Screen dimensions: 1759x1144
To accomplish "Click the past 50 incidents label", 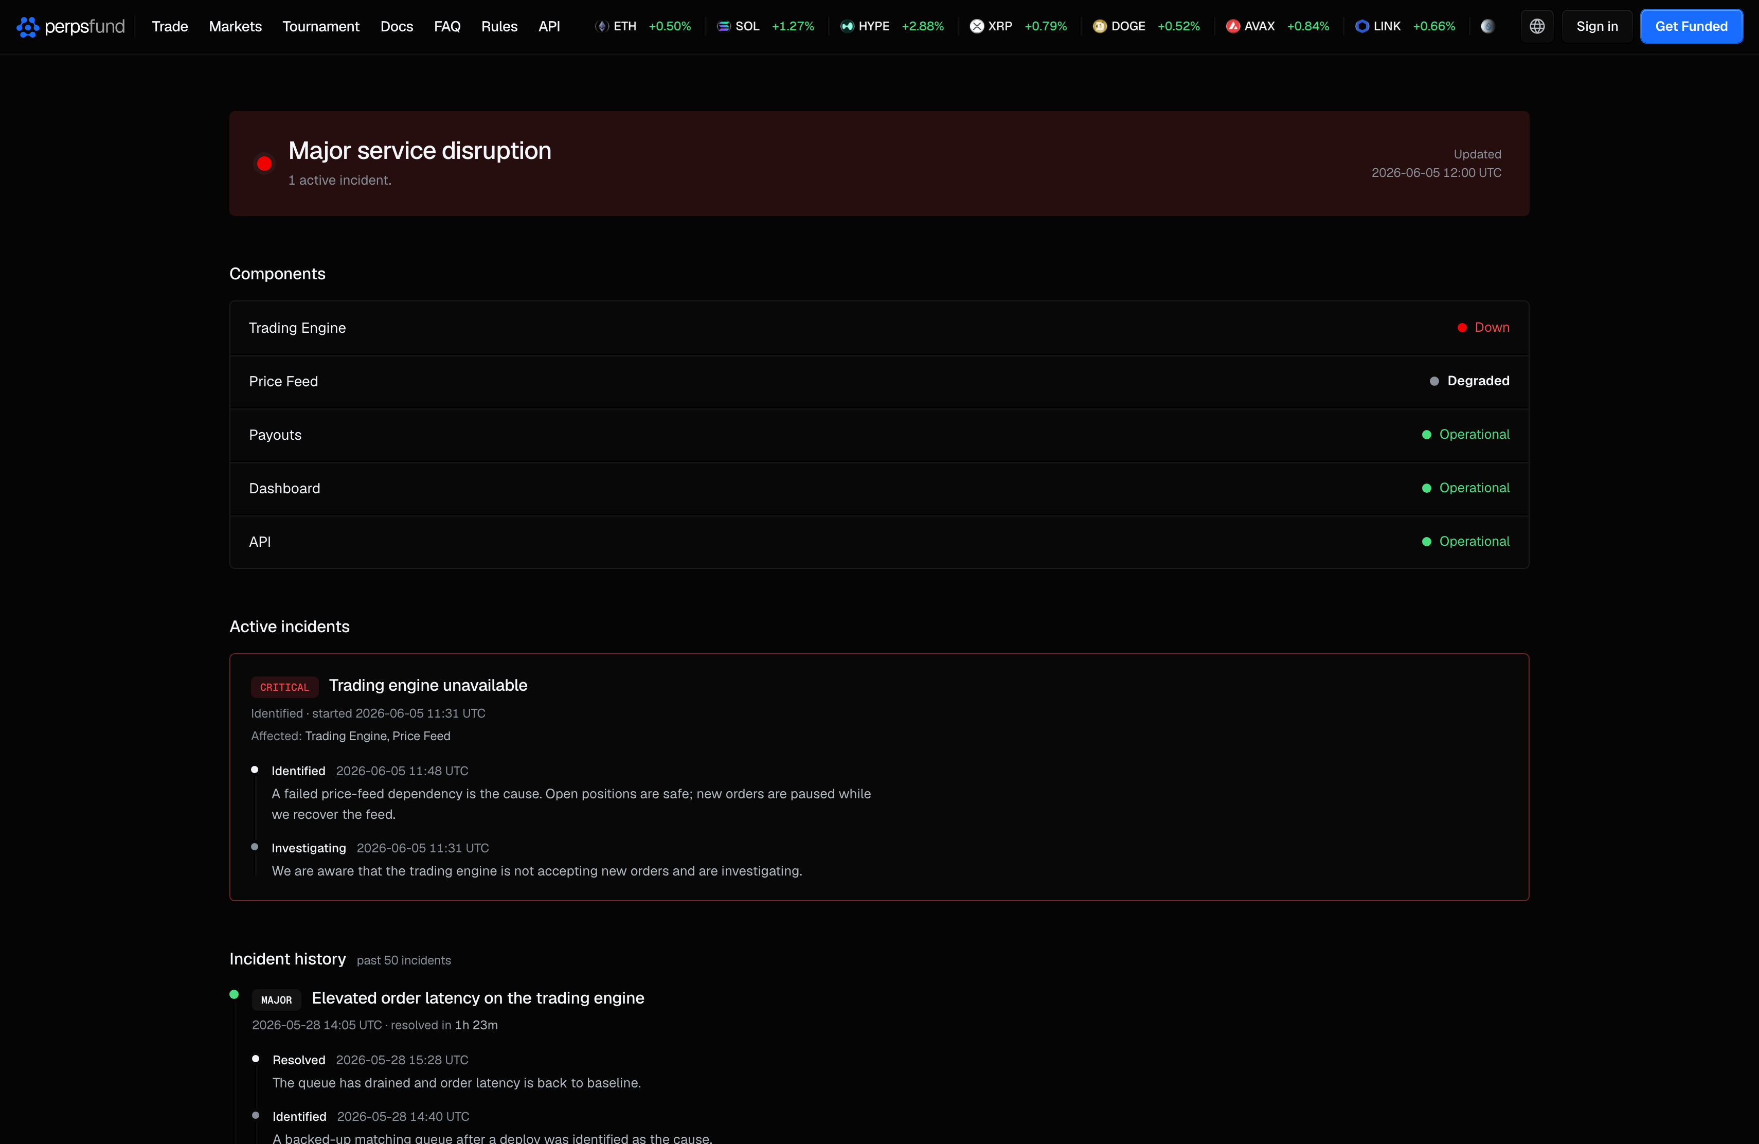I will pyautogui.click(x=404, y=960).
